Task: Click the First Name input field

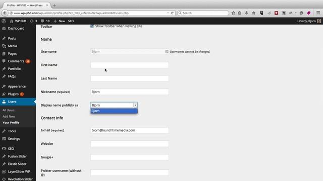Action: pyautogui.click(x=129, y=65)
